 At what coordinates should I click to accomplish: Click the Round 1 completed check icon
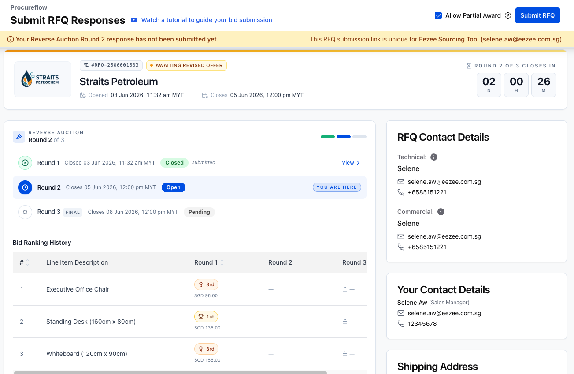25,163
